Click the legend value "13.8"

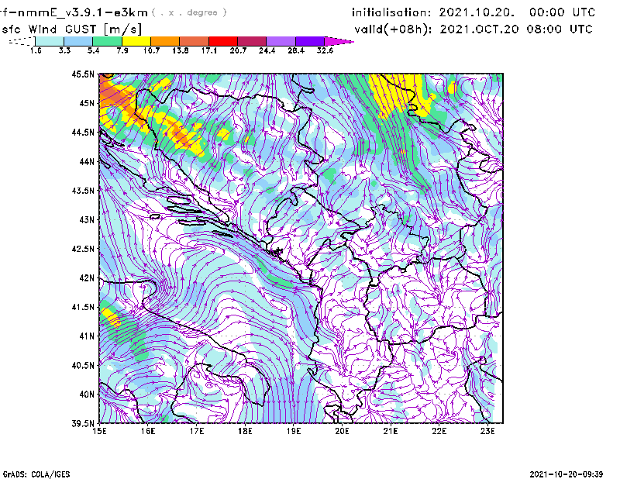pos(181,50)
